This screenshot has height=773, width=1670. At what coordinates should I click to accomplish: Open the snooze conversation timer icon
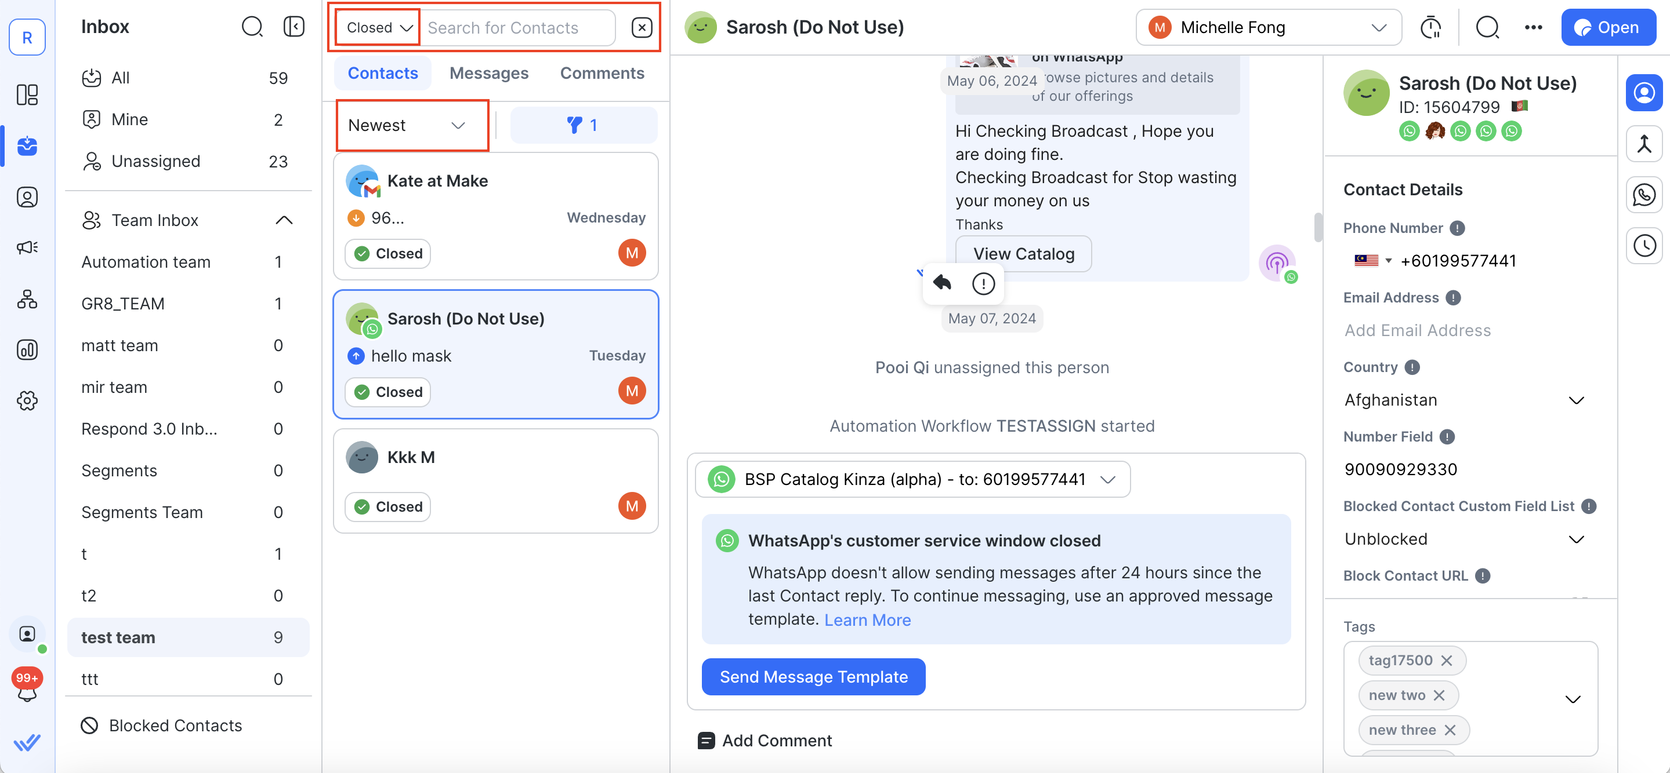point(1430,27)
